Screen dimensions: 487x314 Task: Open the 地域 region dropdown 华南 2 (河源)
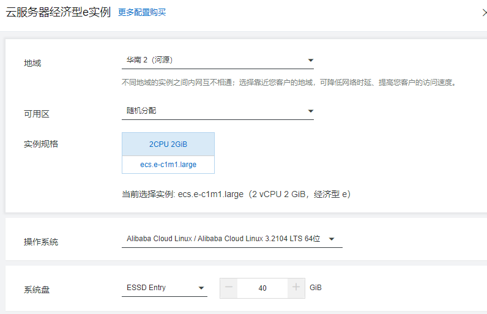click(x=218, y=60)
